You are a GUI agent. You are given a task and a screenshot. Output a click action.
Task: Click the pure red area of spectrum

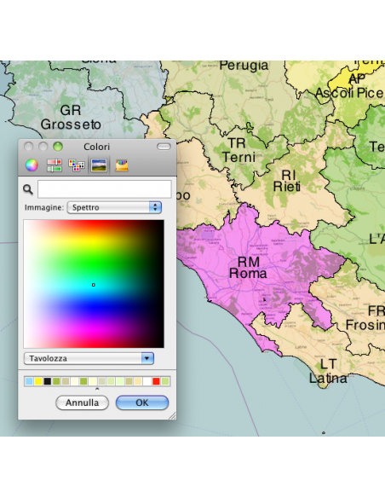(x=94, y=223)
